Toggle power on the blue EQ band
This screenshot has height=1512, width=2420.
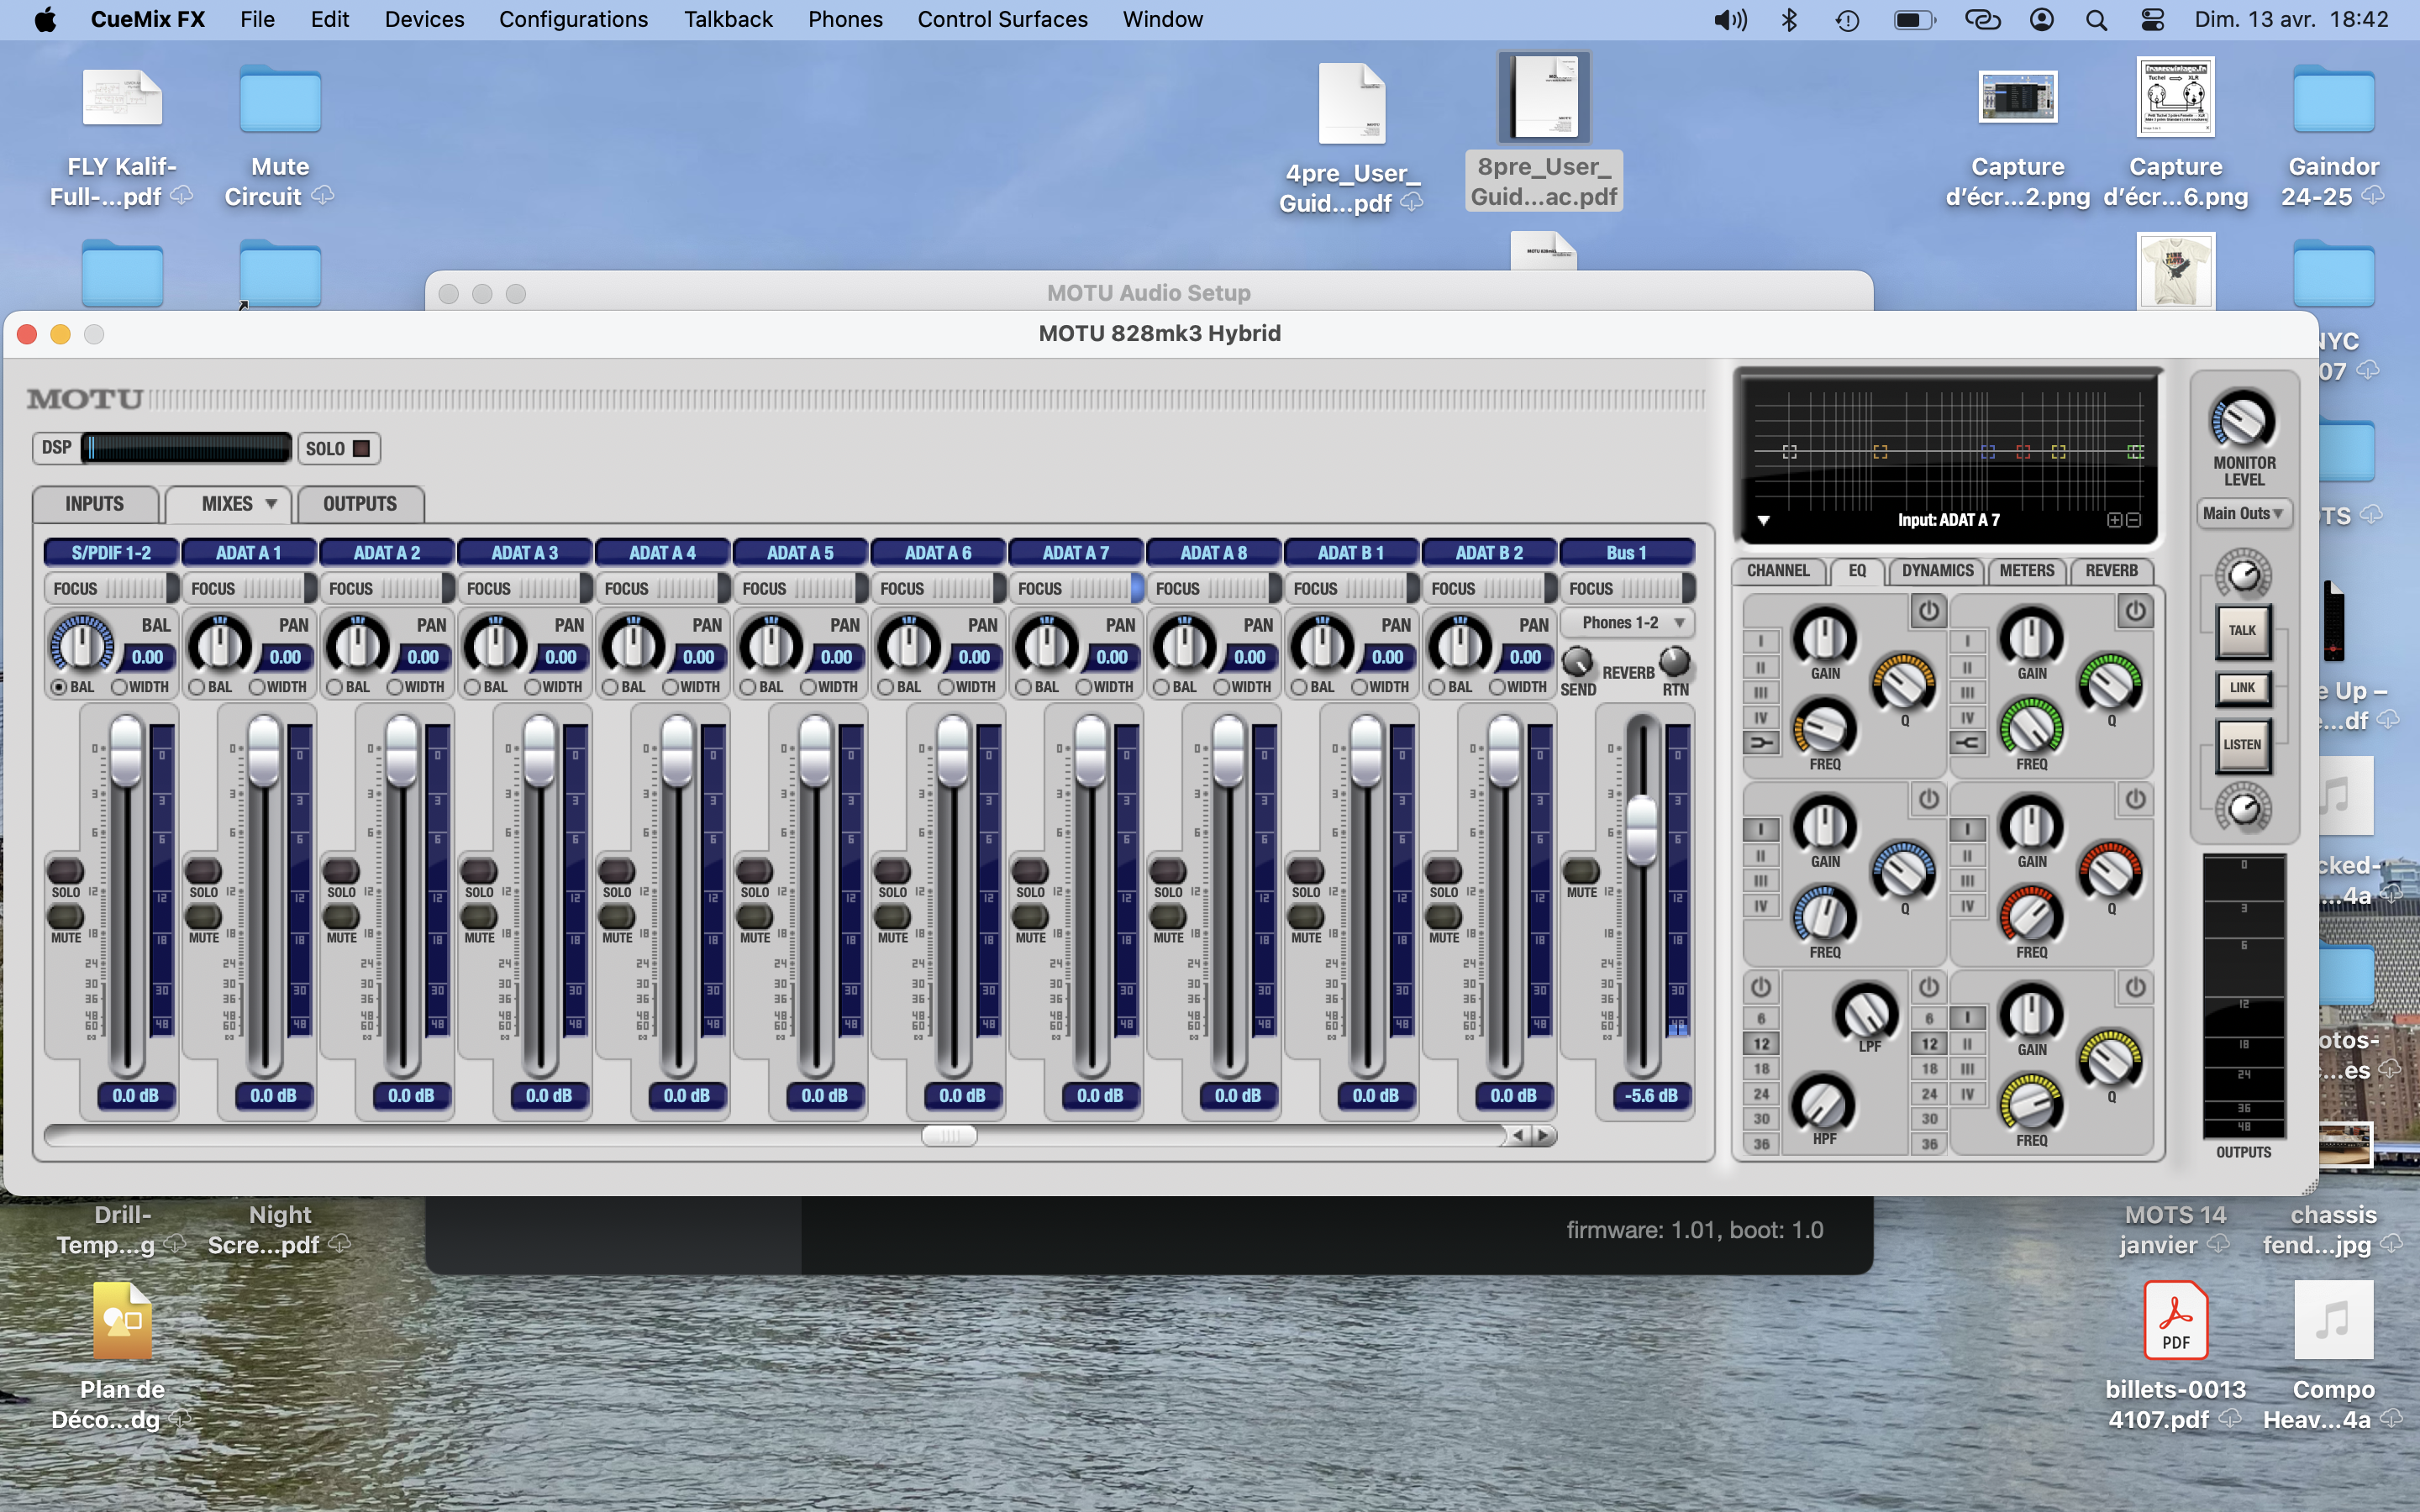[x=1928, y=799]
